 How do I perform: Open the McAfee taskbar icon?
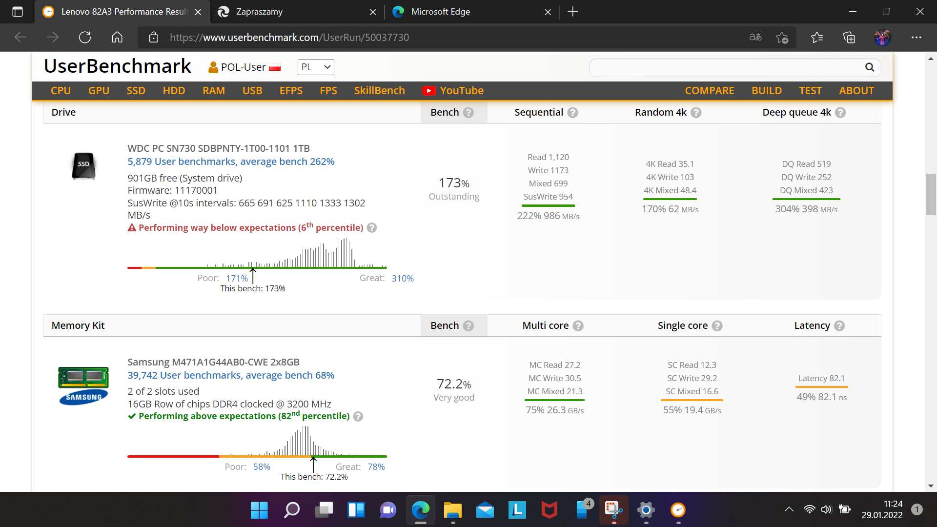point(550,510)
